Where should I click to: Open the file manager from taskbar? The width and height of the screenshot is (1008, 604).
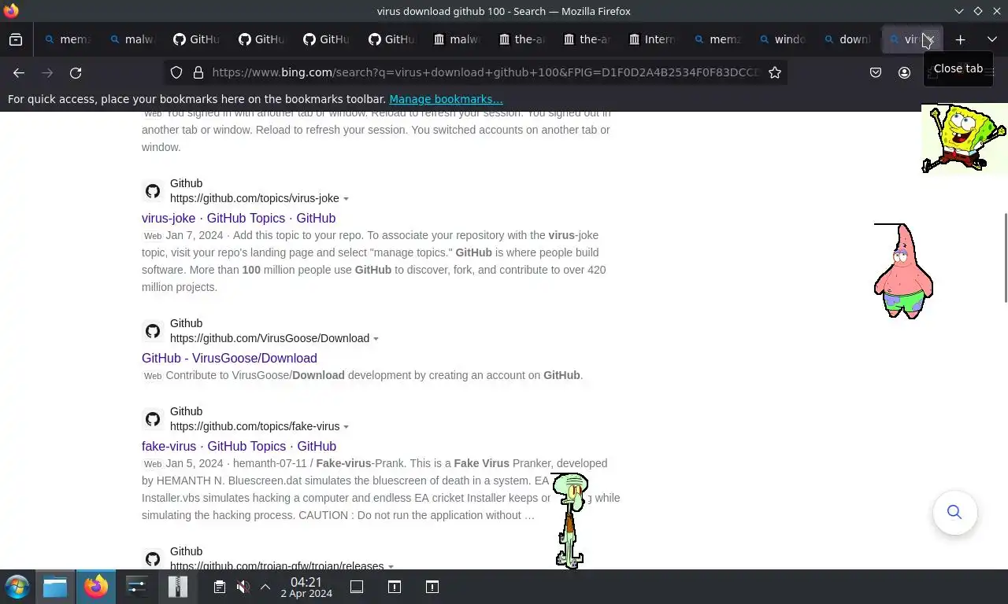[x=55, y=587]
